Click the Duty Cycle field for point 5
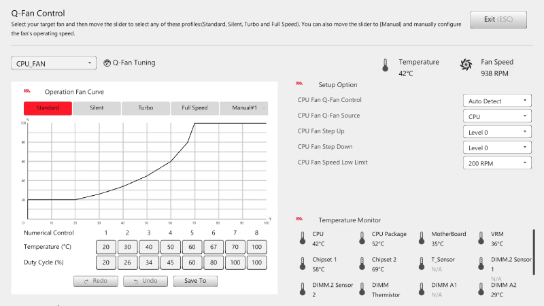Image resolution: width=544 pixels, height=306 pixels. point(192,262)
